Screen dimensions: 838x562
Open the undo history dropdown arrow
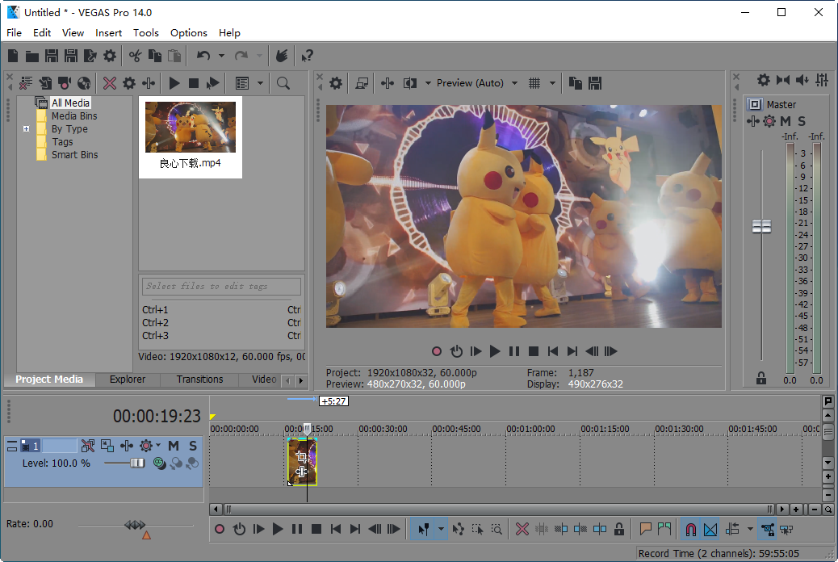221,56
